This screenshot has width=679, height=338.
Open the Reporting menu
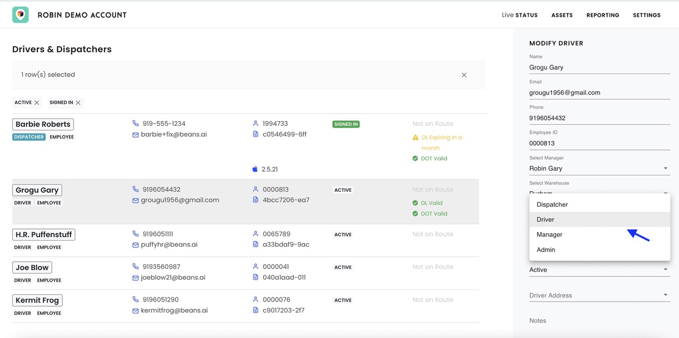coord(603,15)
